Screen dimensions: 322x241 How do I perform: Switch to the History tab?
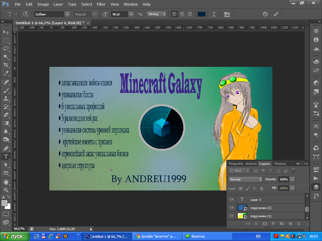pyautogui.click(x=280, y=164)
